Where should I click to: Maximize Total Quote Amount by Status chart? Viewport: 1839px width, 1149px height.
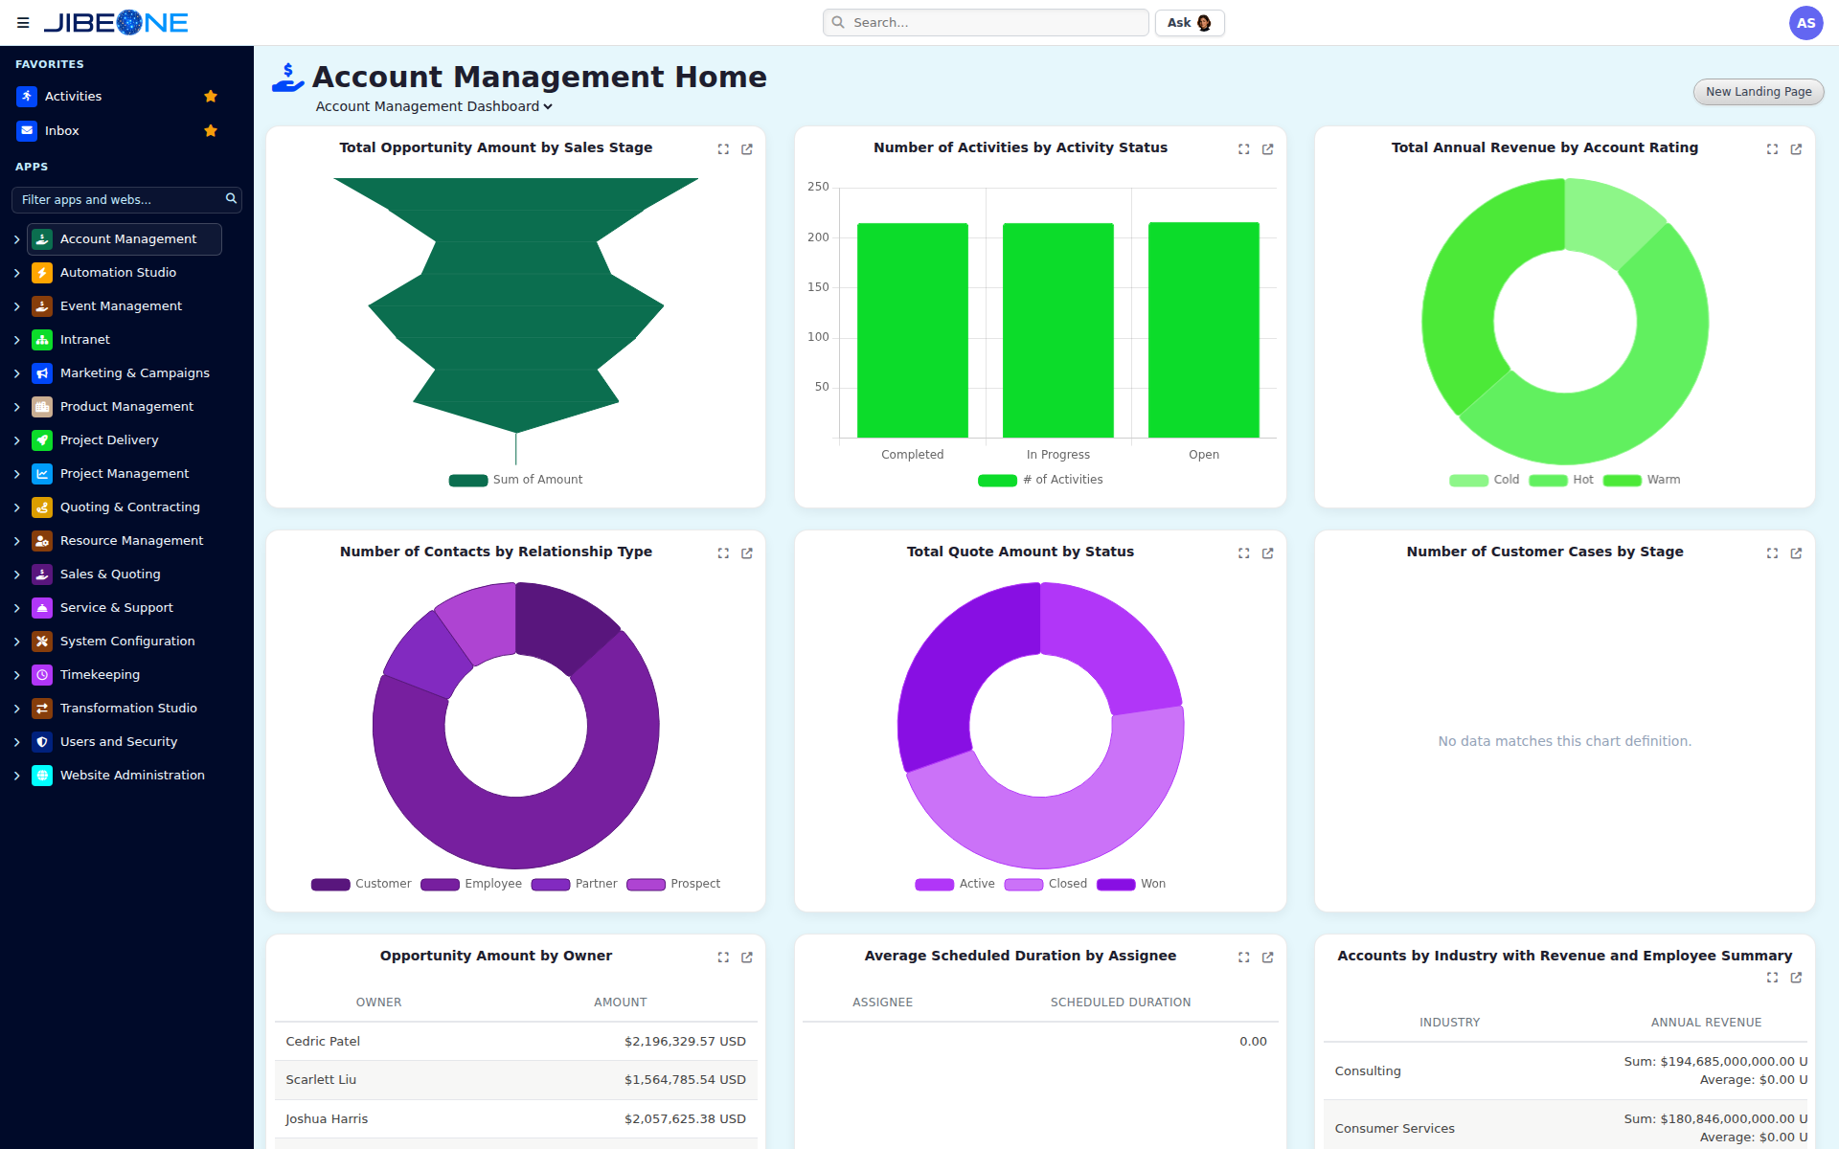coord(1243,553)
